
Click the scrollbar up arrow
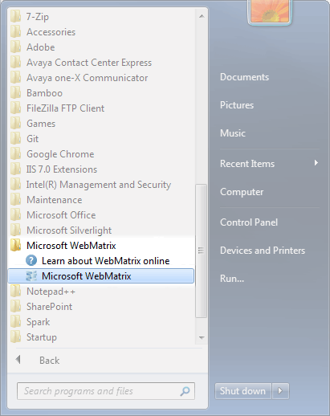(202, 16)
